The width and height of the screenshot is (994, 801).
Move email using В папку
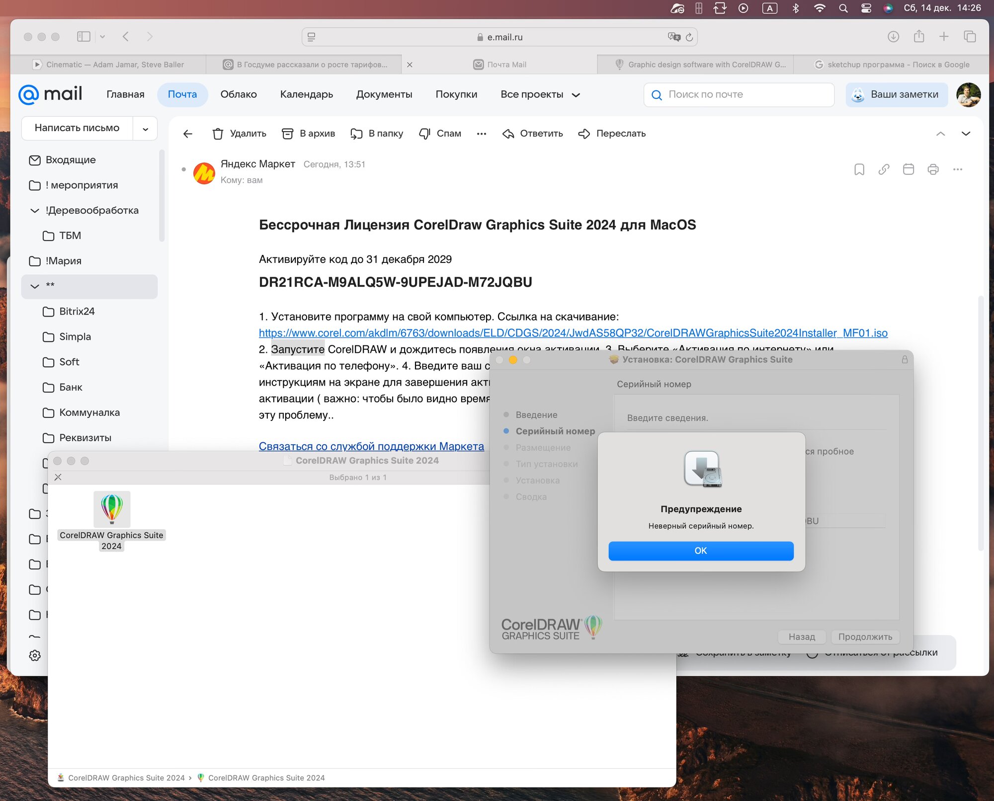(x=377, y=134)
